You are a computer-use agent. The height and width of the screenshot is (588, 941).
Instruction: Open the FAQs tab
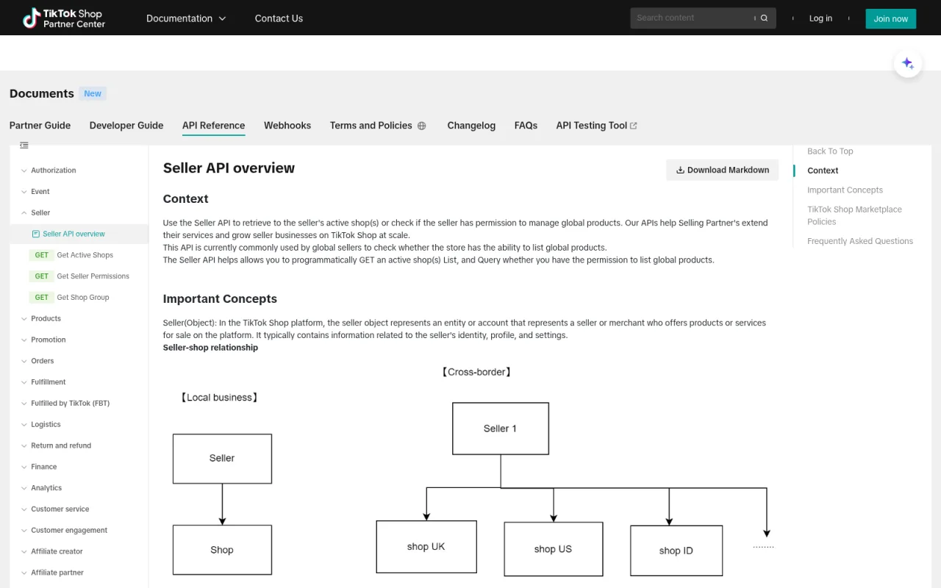coord(526,126)
